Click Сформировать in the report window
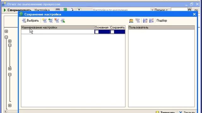 tap(17, 10)
